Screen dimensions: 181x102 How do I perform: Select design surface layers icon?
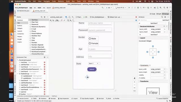66,17
